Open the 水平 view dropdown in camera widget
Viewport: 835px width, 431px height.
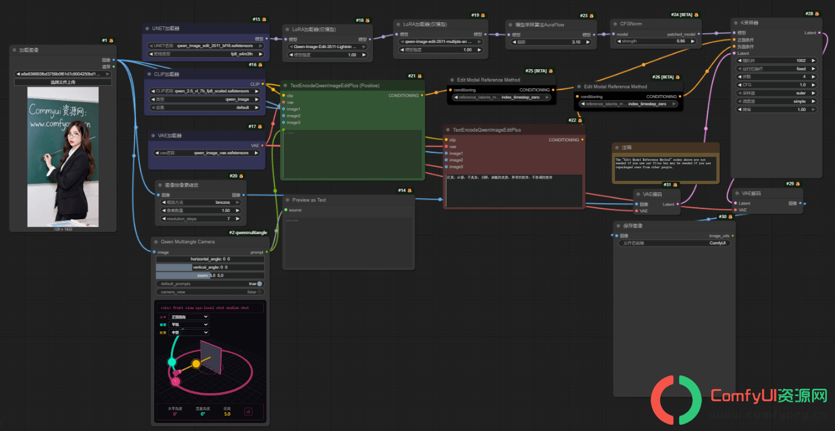190,317
